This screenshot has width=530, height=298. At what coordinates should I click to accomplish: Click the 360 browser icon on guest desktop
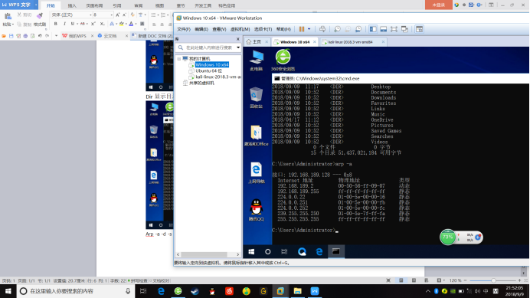[x=283, y=57]
